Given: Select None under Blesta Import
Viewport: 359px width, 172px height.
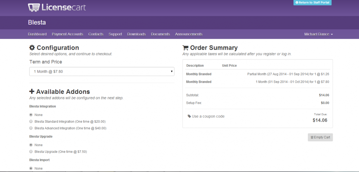Looking at the screenshot, I should pyautogui.click(x=31, y=168).
